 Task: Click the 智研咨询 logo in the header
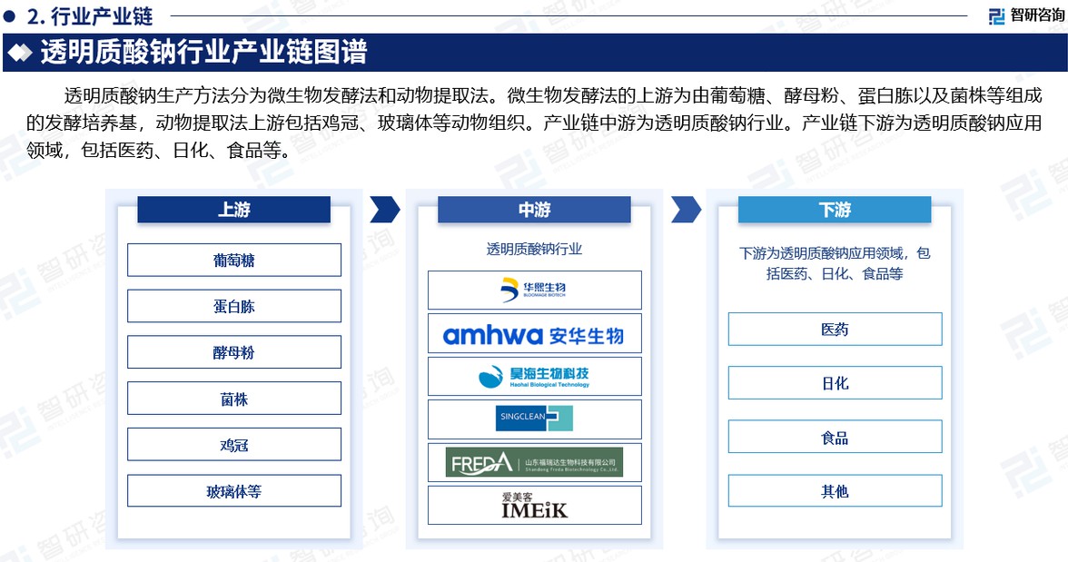pos(1026,15)
